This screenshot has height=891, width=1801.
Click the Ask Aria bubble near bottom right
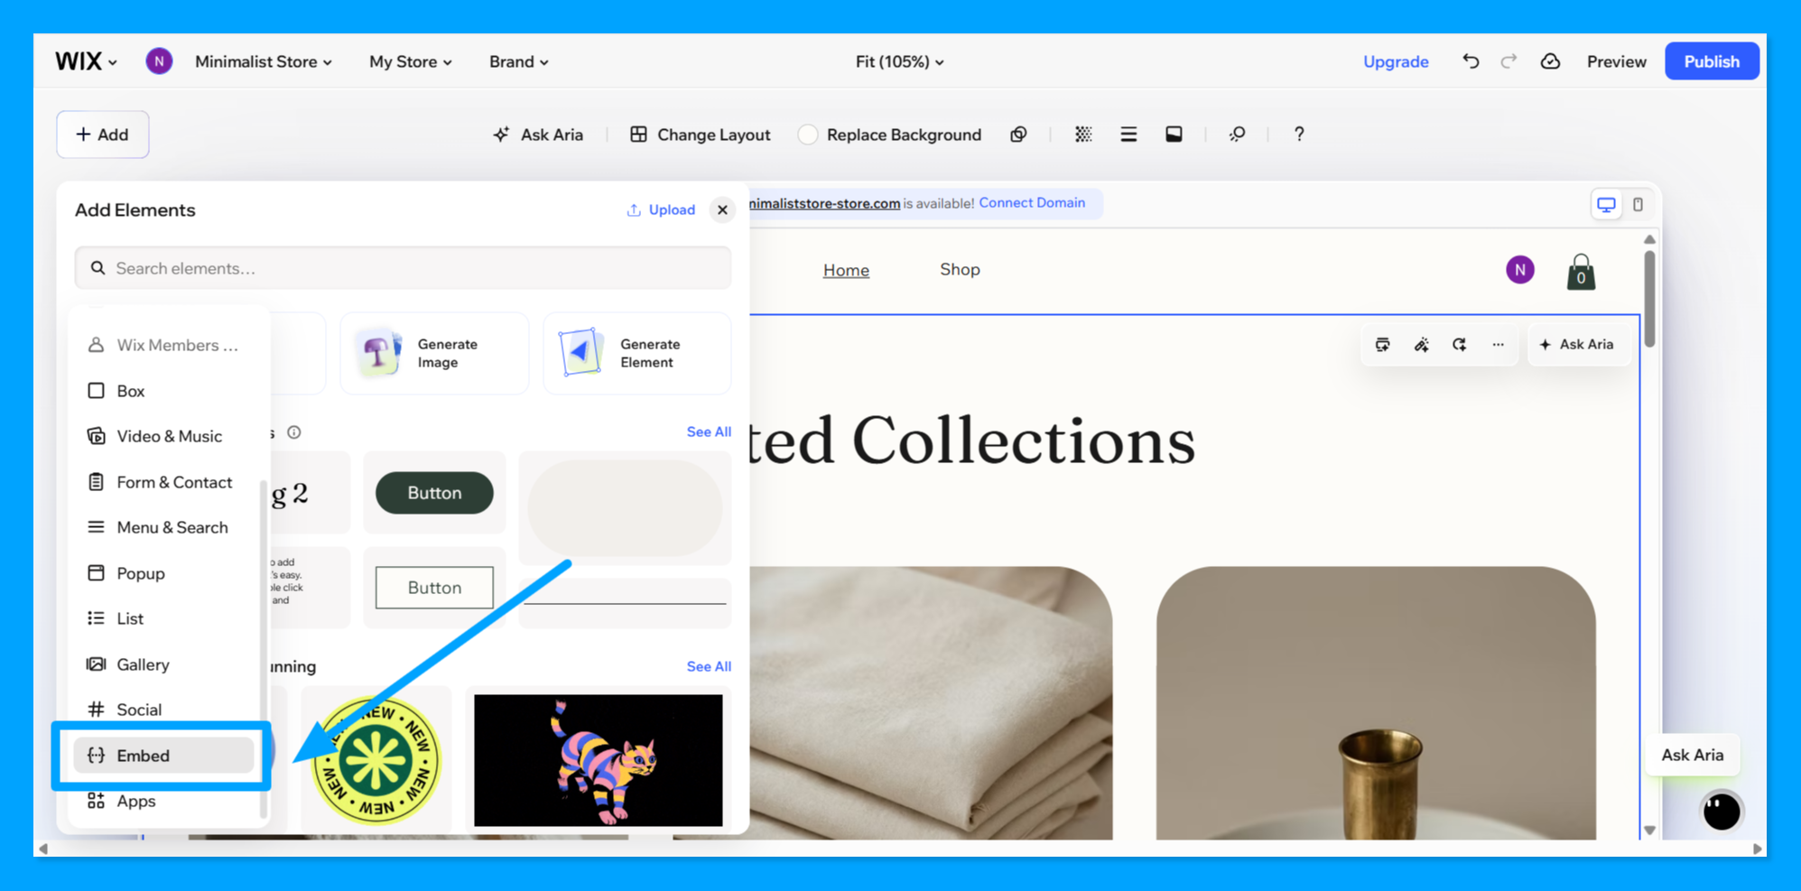[1693, 756]
